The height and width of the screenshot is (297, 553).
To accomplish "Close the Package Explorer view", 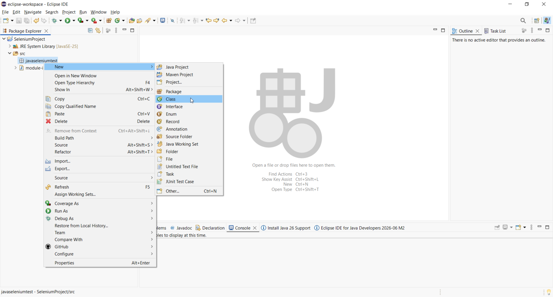I will pos(46,31).
